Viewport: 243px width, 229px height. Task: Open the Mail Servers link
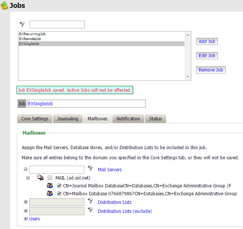tap(110, 170)
